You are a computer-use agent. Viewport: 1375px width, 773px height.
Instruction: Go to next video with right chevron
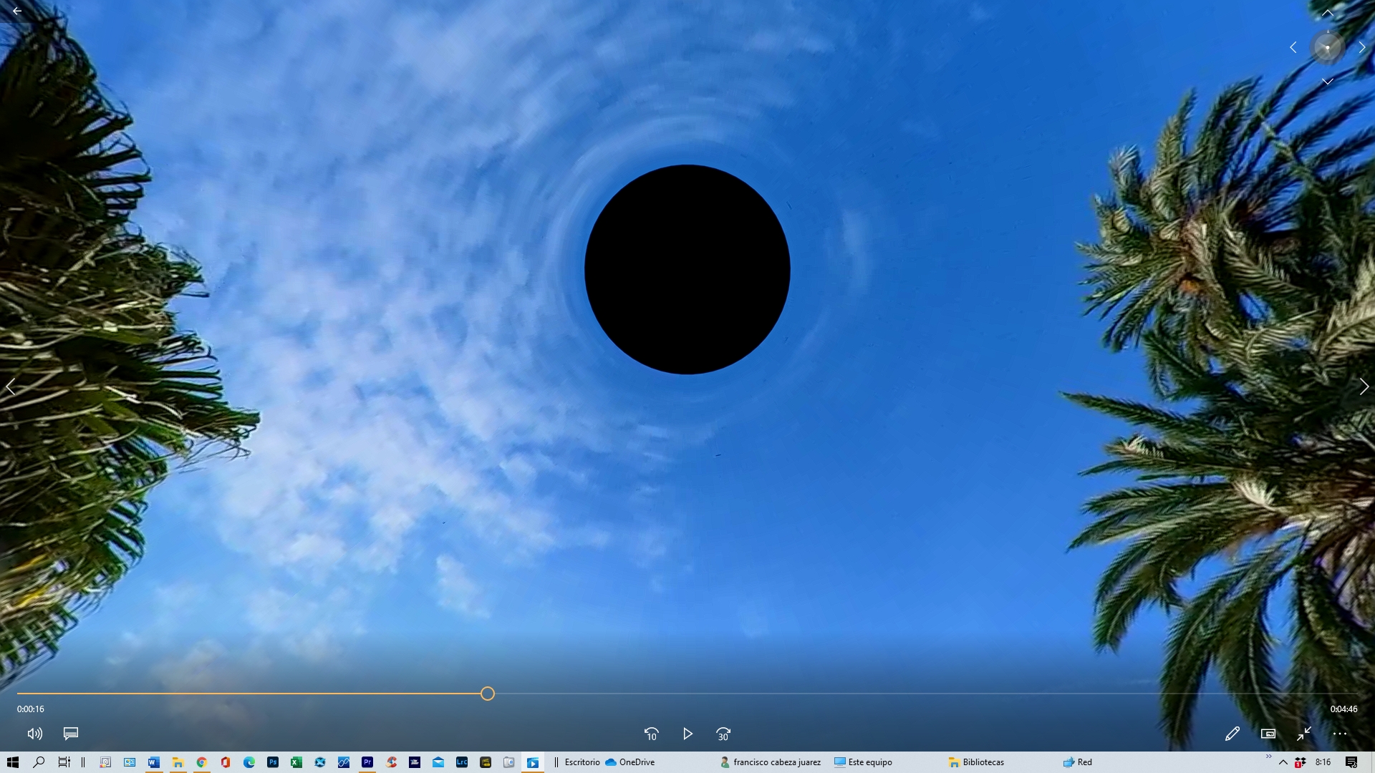(1364, 386)
